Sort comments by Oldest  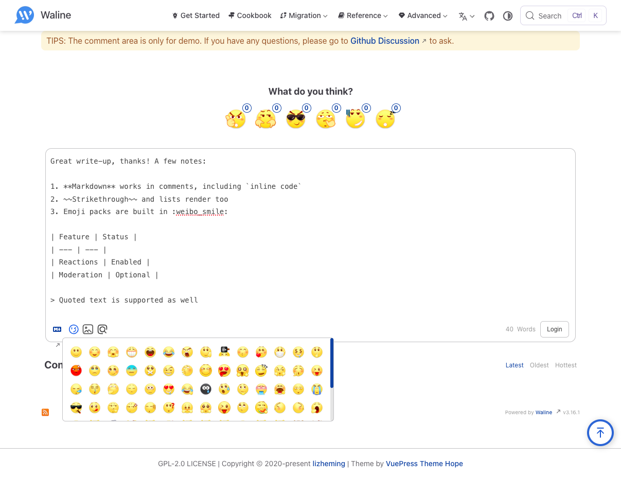point(539,365)
